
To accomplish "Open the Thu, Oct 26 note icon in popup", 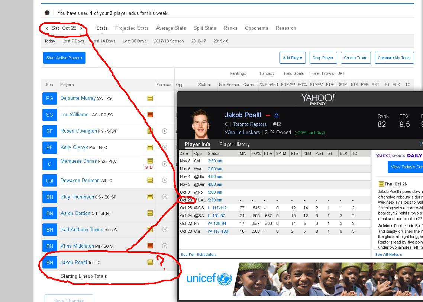I will coord(381,184).
